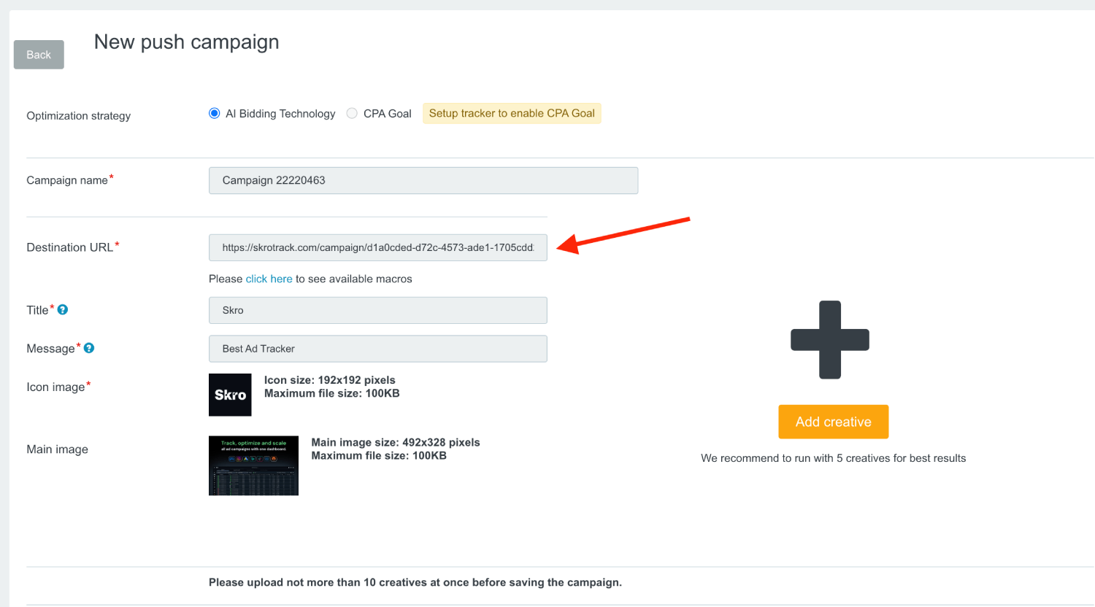The height and width of the screenshot is (607, 1095).
Task: Click the large plus creative icon
Action: tap(830, 340)
